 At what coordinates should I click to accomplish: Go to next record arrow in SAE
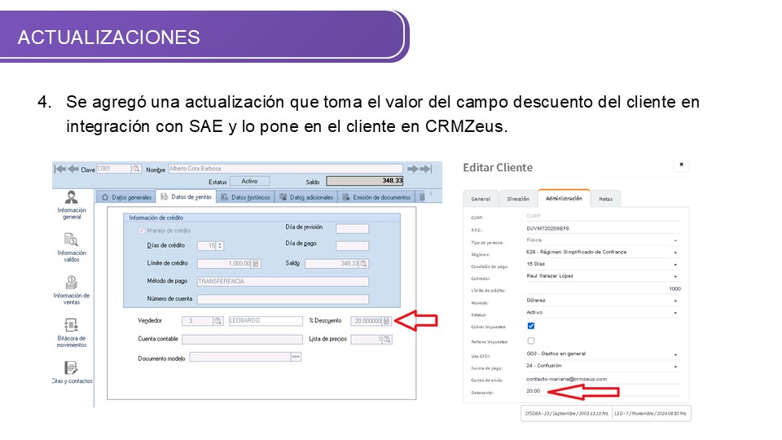pyautogui.click(x=412, y=169)
